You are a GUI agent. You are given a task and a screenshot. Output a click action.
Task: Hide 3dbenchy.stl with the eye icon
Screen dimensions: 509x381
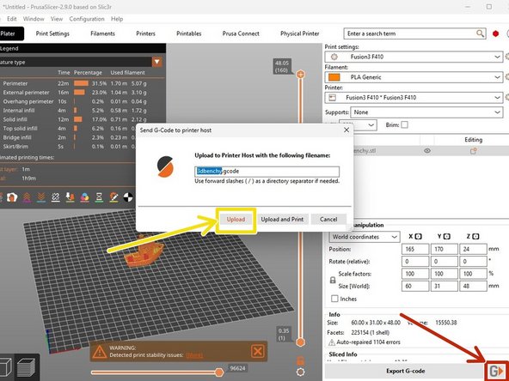click(x=427, y=151)
